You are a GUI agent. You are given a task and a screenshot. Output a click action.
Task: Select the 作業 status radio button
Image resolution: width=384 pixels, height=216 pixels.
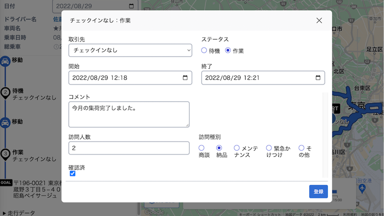tap(228, 50)
